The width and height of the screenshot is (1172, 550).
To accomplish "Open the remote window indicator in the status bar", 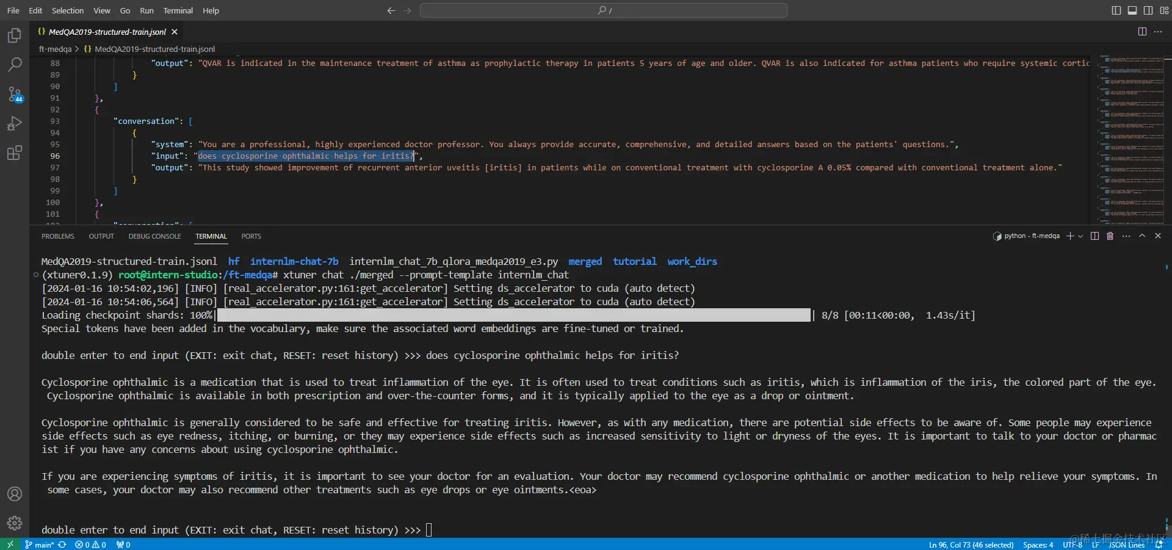I will (x=10, y=545).
